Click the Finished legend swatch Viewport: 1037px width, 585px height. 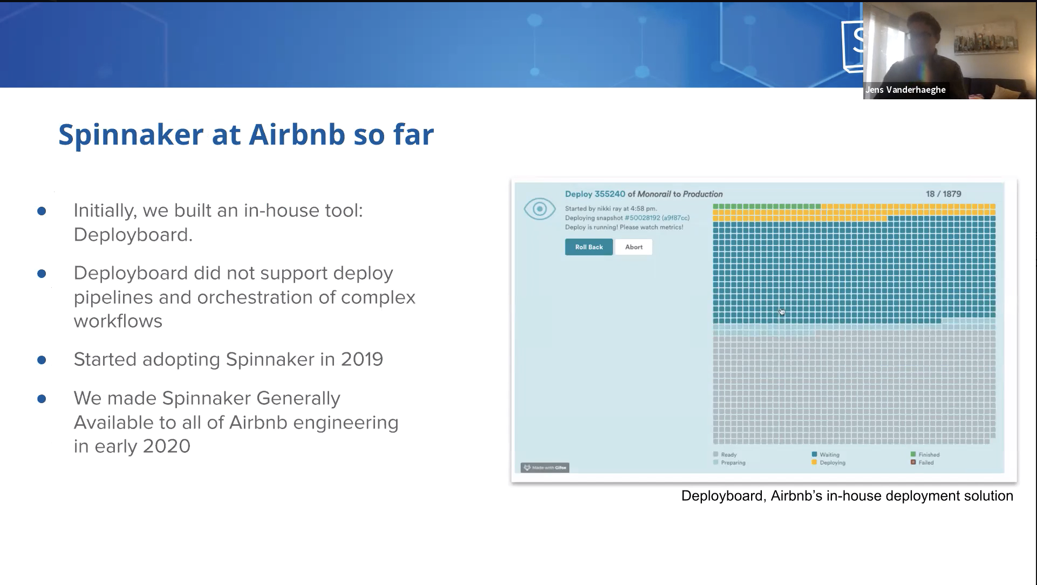913,454
